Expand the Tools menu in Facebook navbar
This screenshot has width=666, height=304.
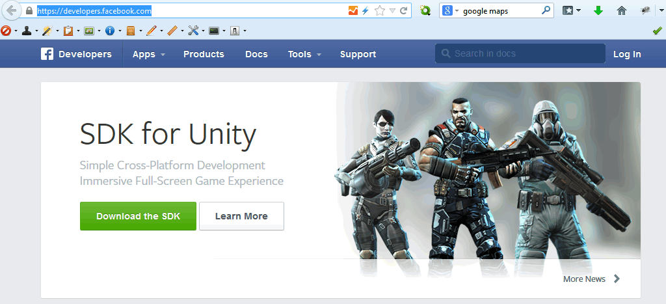click(x=304, y=54)
